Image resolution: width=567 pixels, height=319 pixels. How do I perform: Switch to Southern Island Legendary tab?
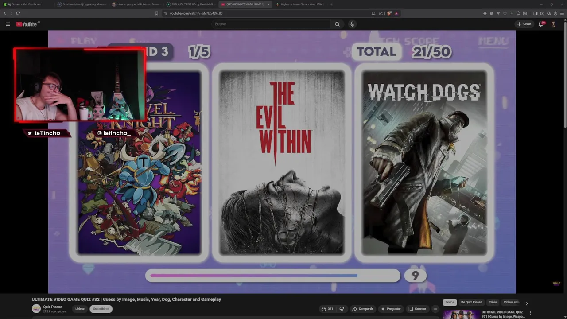coord(82,4)
